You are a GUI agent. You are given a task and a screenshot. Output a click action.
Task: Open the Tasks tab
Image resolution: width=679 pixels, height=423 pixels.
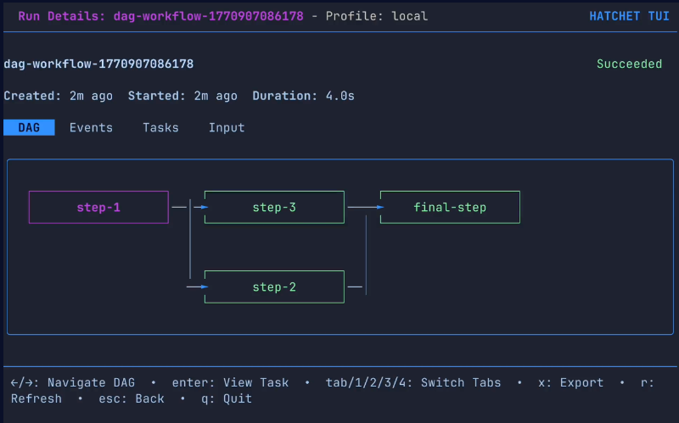(x=160, y=128)
